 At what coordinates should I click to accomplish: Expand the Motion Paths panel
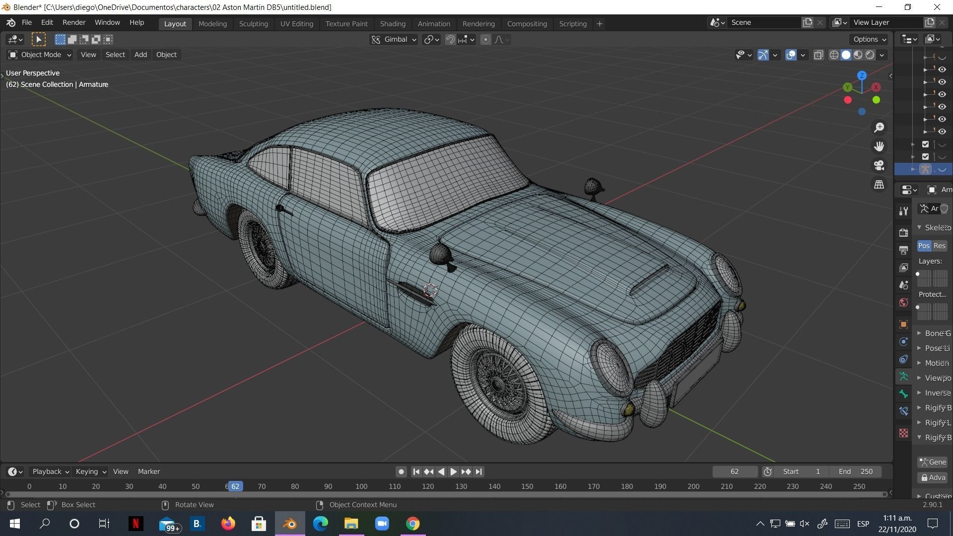coord(934,363)
